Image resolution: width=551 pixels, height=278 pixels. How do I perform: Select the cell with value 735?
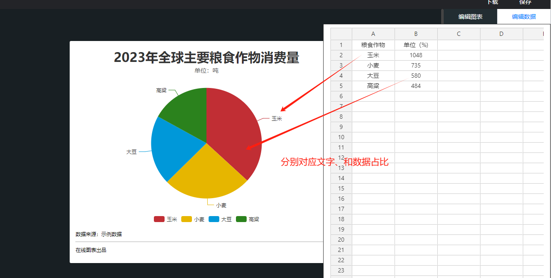pyautogui.click(x=416, y=65)
